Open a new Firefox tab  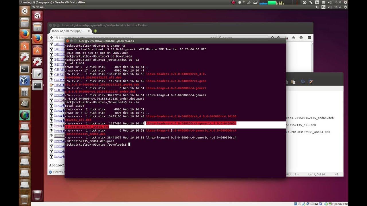pyautogui.click(x=95, y=31)
